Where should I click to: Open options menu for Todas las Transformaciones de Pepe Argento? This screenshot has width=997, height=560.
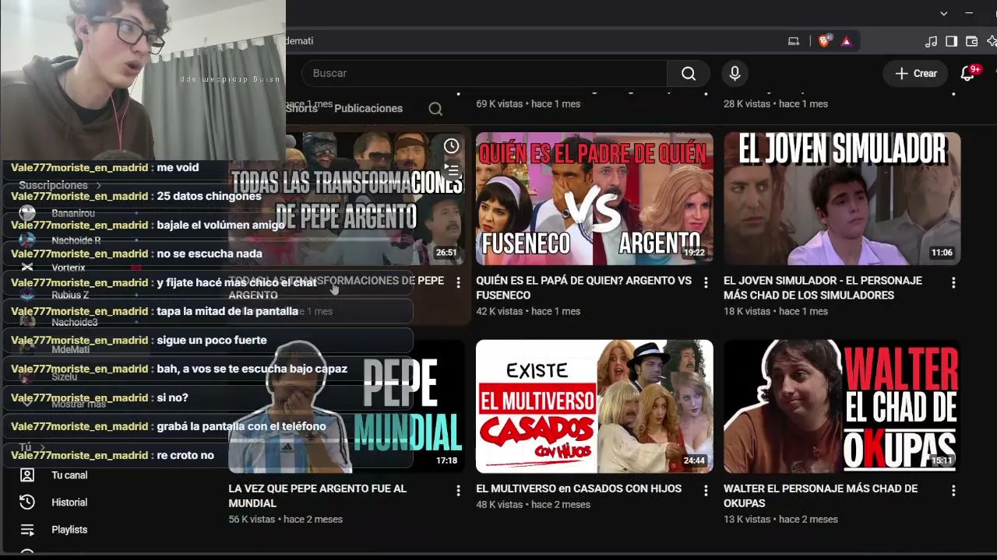coord(458,282)
